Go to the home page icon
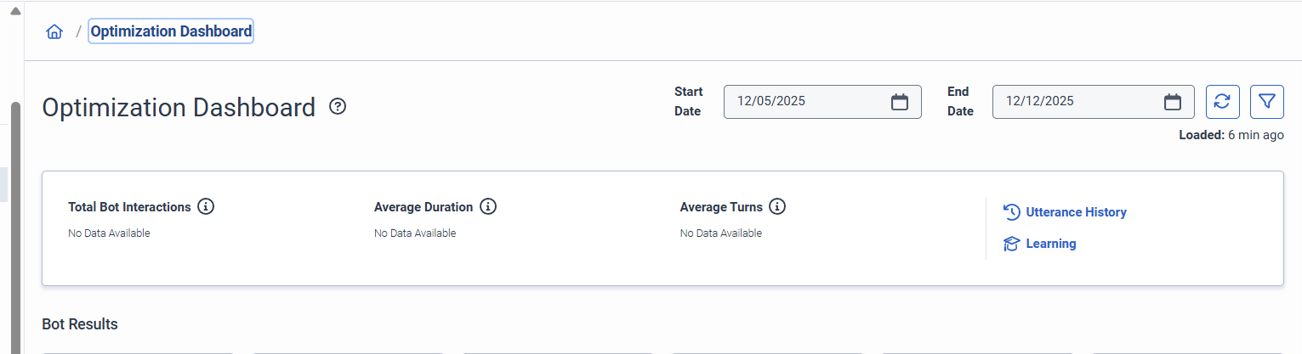Image resolution: width=1302 pixels, height=354 pixels. point(54,32)
